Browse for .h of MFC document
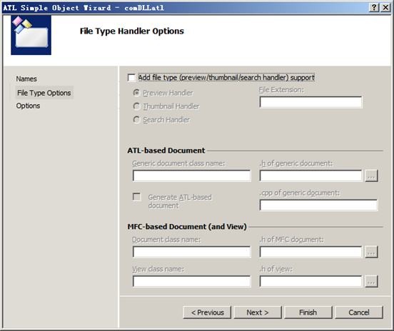The height and width of the screenshot is (331, 394). 371,252
